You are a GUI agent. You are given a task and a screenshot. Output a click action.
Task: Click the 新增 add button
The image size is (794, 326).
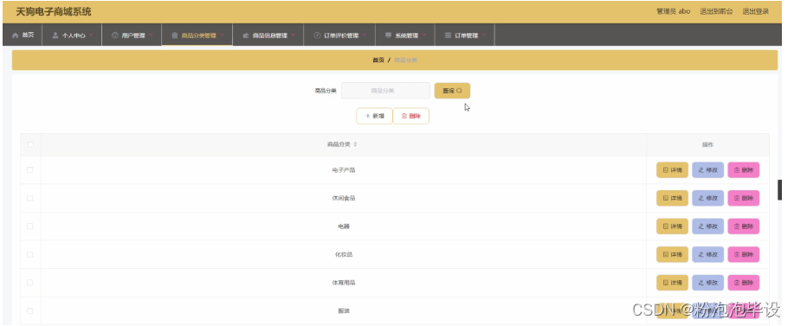coord(374,116)
